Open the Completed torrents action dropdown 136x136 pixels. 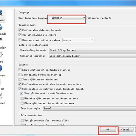tap(93, 56)
